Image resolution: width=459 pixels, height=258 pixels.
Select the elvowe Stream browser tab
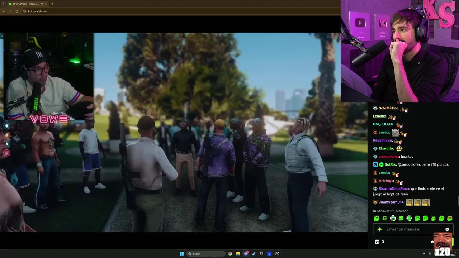click(28, 4)
